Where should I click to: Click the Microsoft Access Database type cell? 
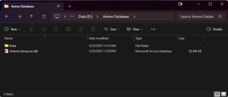coord(153,51)
